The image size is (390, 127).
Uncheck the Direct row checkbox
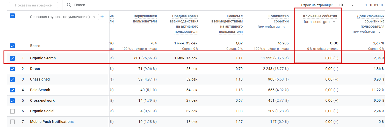(12, 69)
